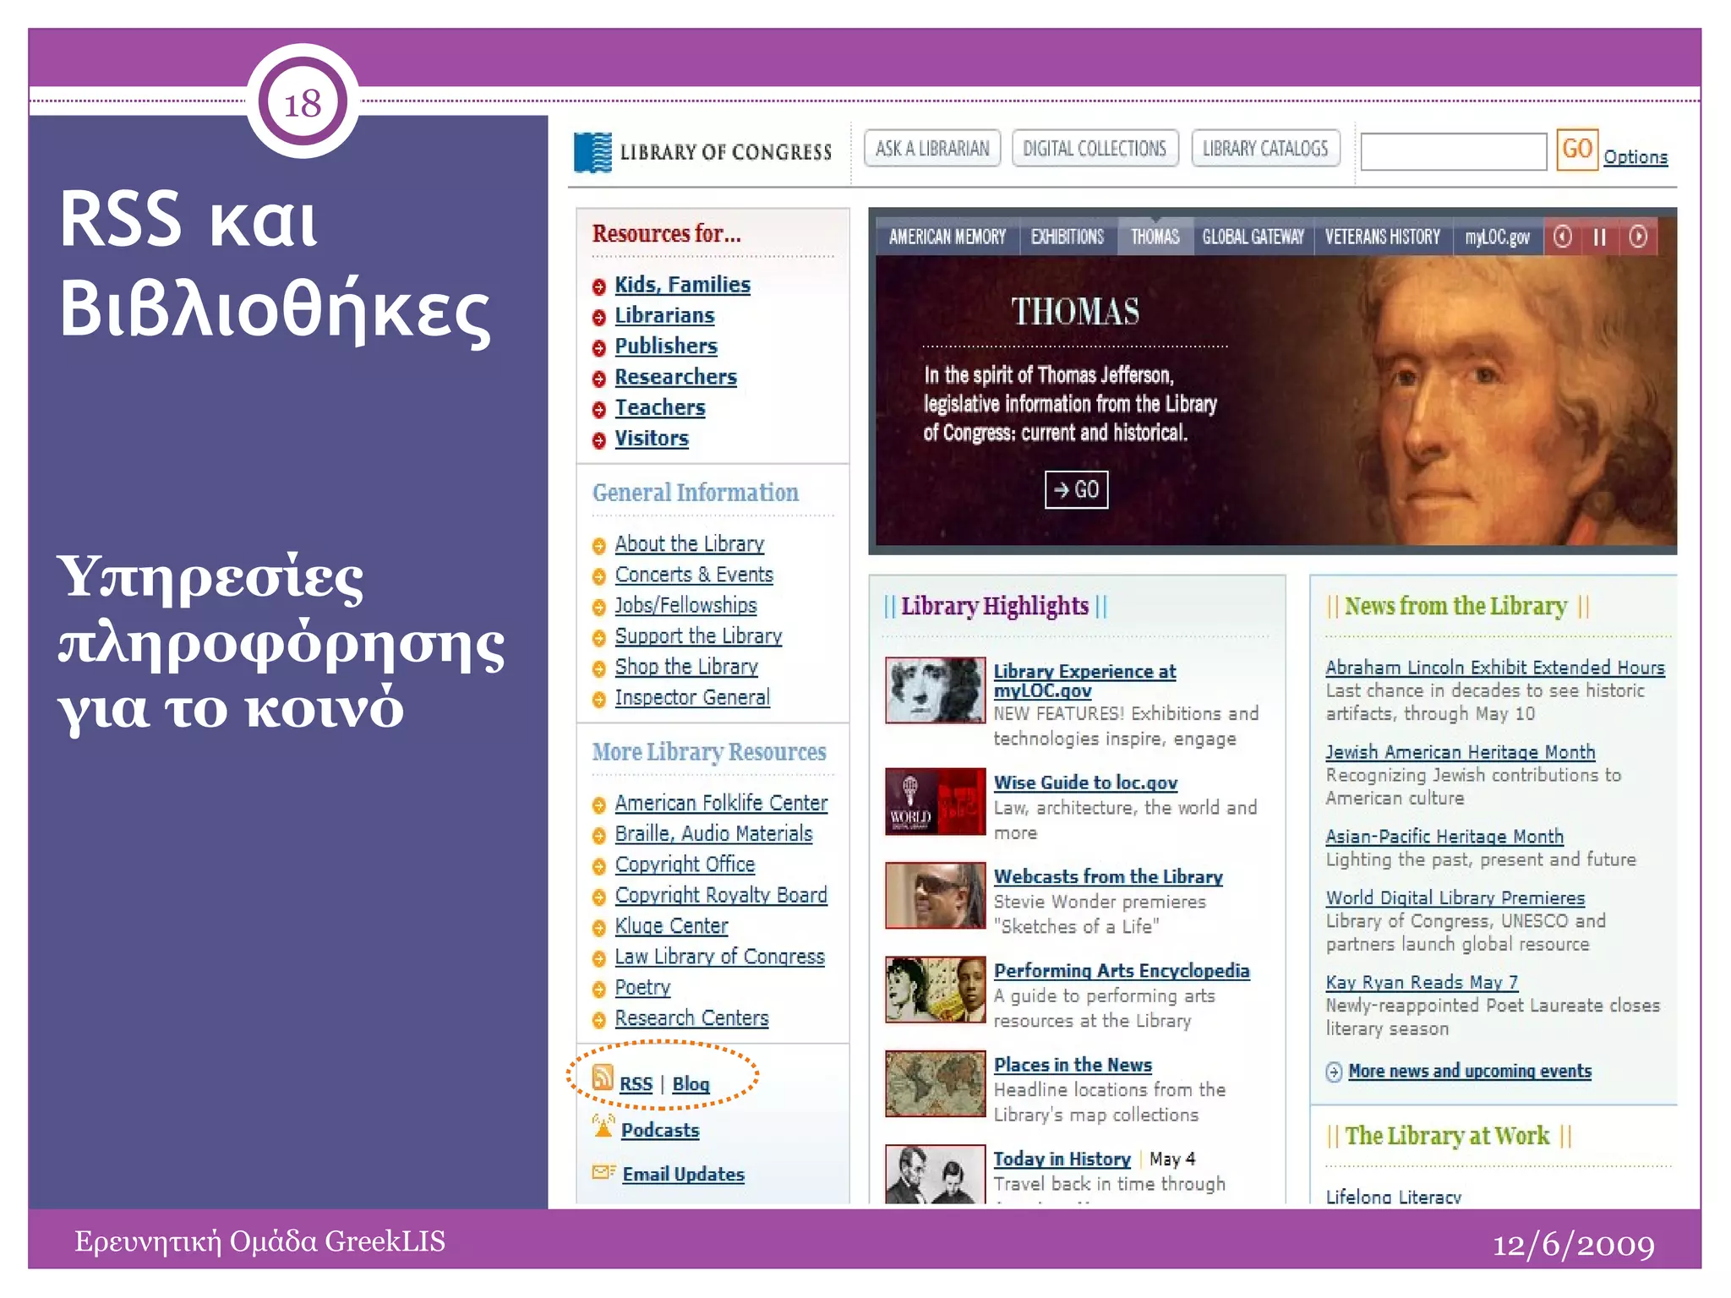Click arrow icon beside More news link
Image resolution: width=1731 pixels, height=1298 pixels.
(x=1334, y=1072)
